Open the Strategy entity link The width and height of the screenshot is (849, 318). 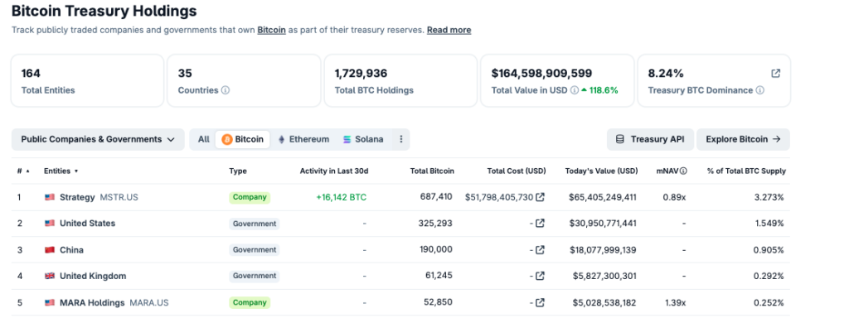click(77, 197)
